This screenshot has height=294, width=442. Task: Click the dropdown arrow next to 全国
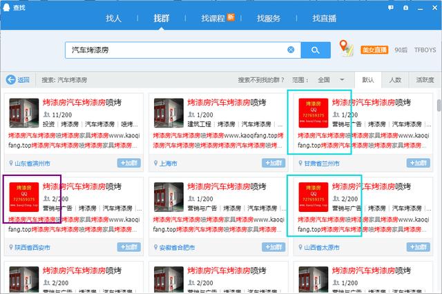(x=342, y=80)
